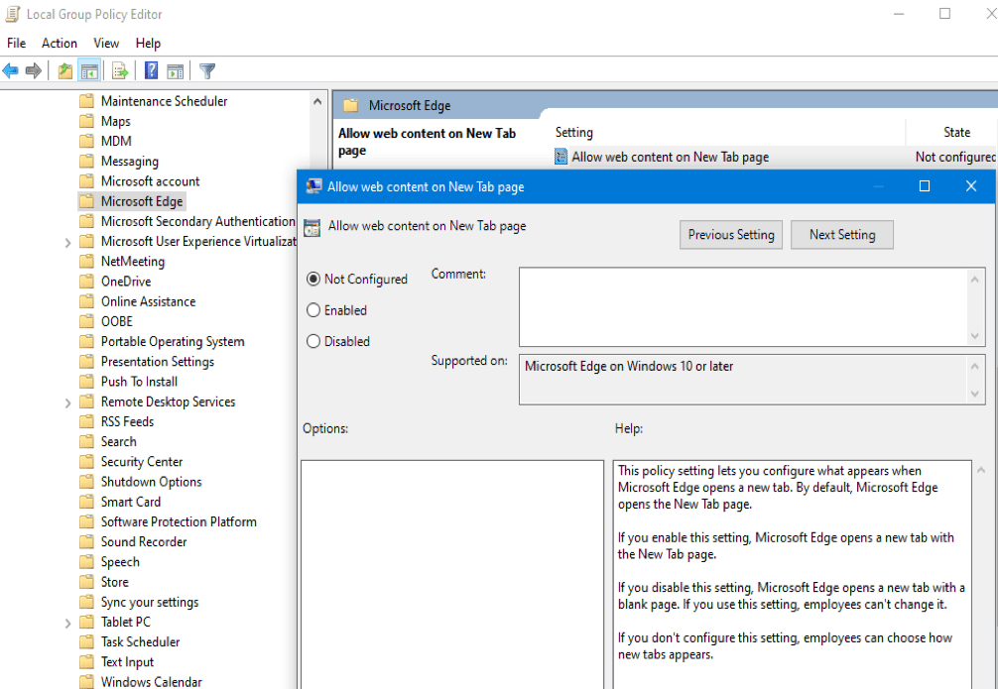998x689 pixels.
Task: Click the OneDrive folder icon
Action: coord(86,282)
